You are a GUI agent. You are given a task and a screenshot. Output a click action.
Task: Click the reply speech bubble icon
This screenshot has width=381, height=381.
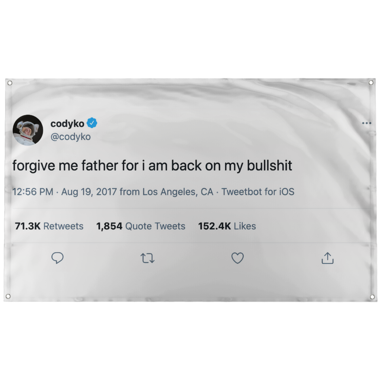click(57, 258)
